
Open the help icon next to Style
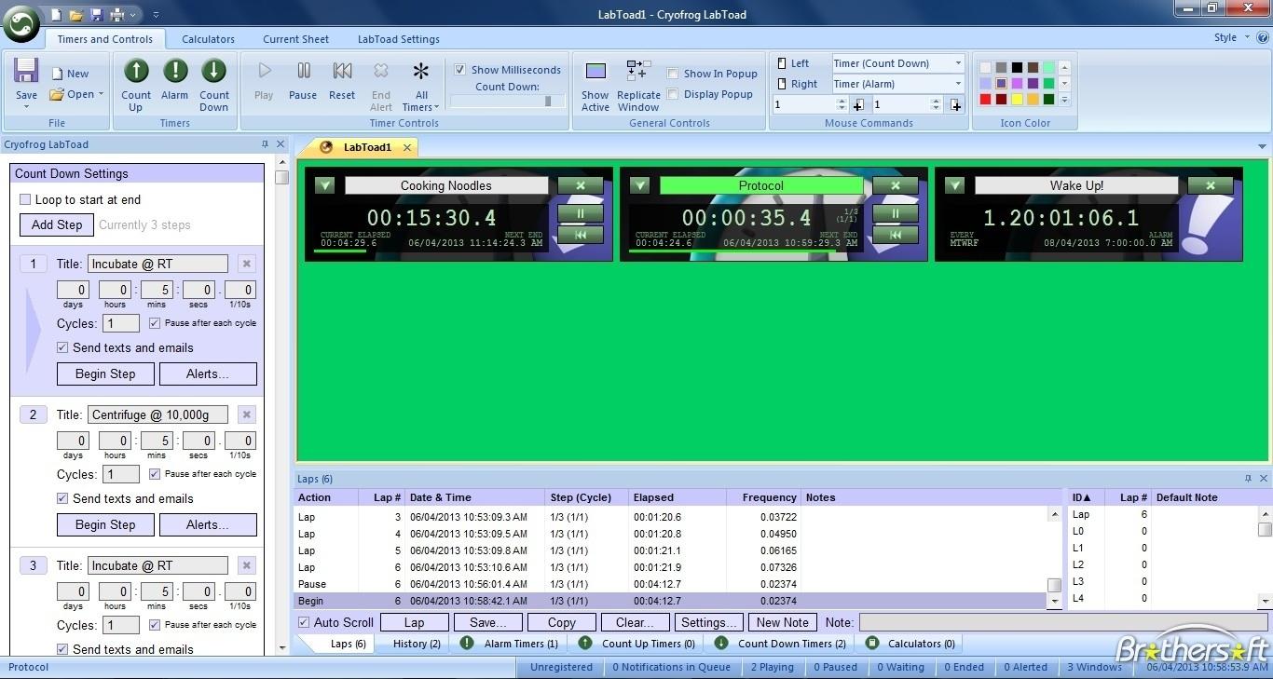tap(1263, 38)
